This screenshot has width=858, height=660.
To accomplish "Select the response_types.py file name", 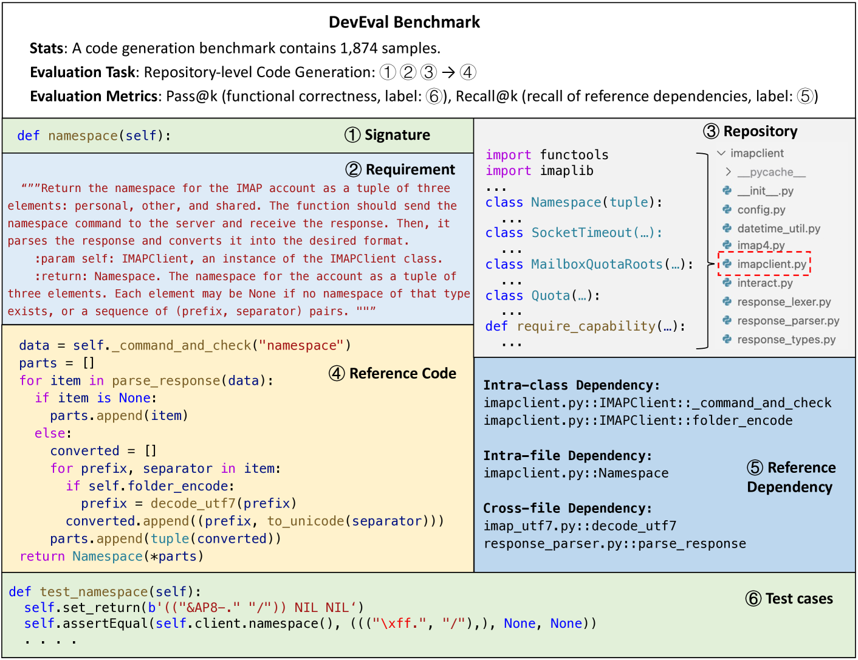I will tap(786, 340).
